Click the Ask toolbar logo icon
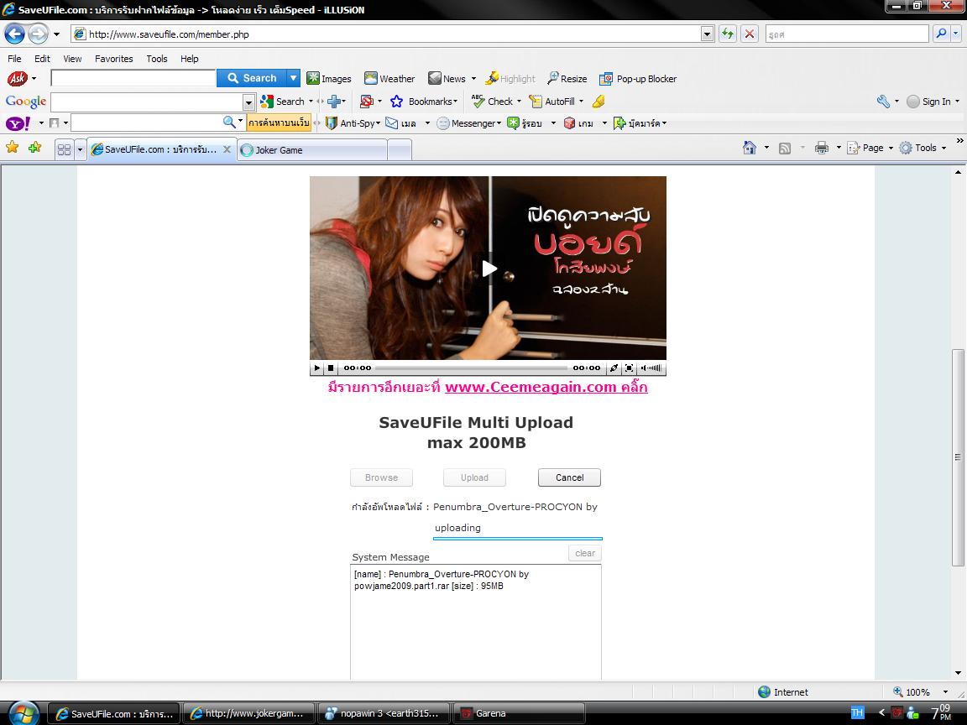The width and height of the screenshot is (967, 725). coord(17,78)
